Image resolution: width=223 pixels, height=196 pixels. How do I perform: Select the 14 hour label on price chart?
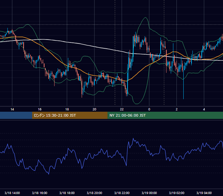[x=12, y=109]
